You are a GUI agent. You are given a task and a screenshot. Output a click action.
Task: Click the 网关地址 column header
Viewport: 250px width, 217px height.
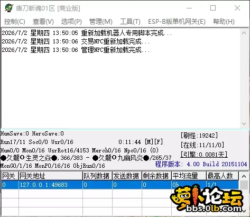tap(51, 176)
